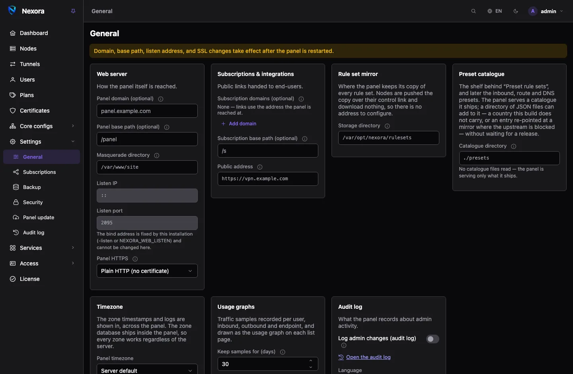Open the admin account dropdown

coord(546,11)
